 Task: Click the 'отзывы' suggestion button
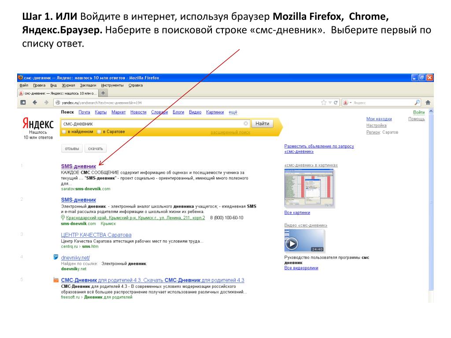click(x=72, y=149)
